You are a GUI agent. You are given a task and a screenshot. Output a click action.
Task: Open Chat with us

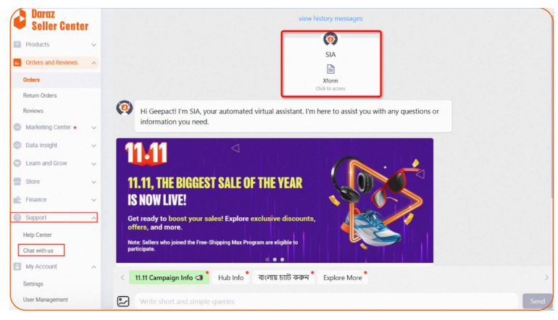coord(38,250)
